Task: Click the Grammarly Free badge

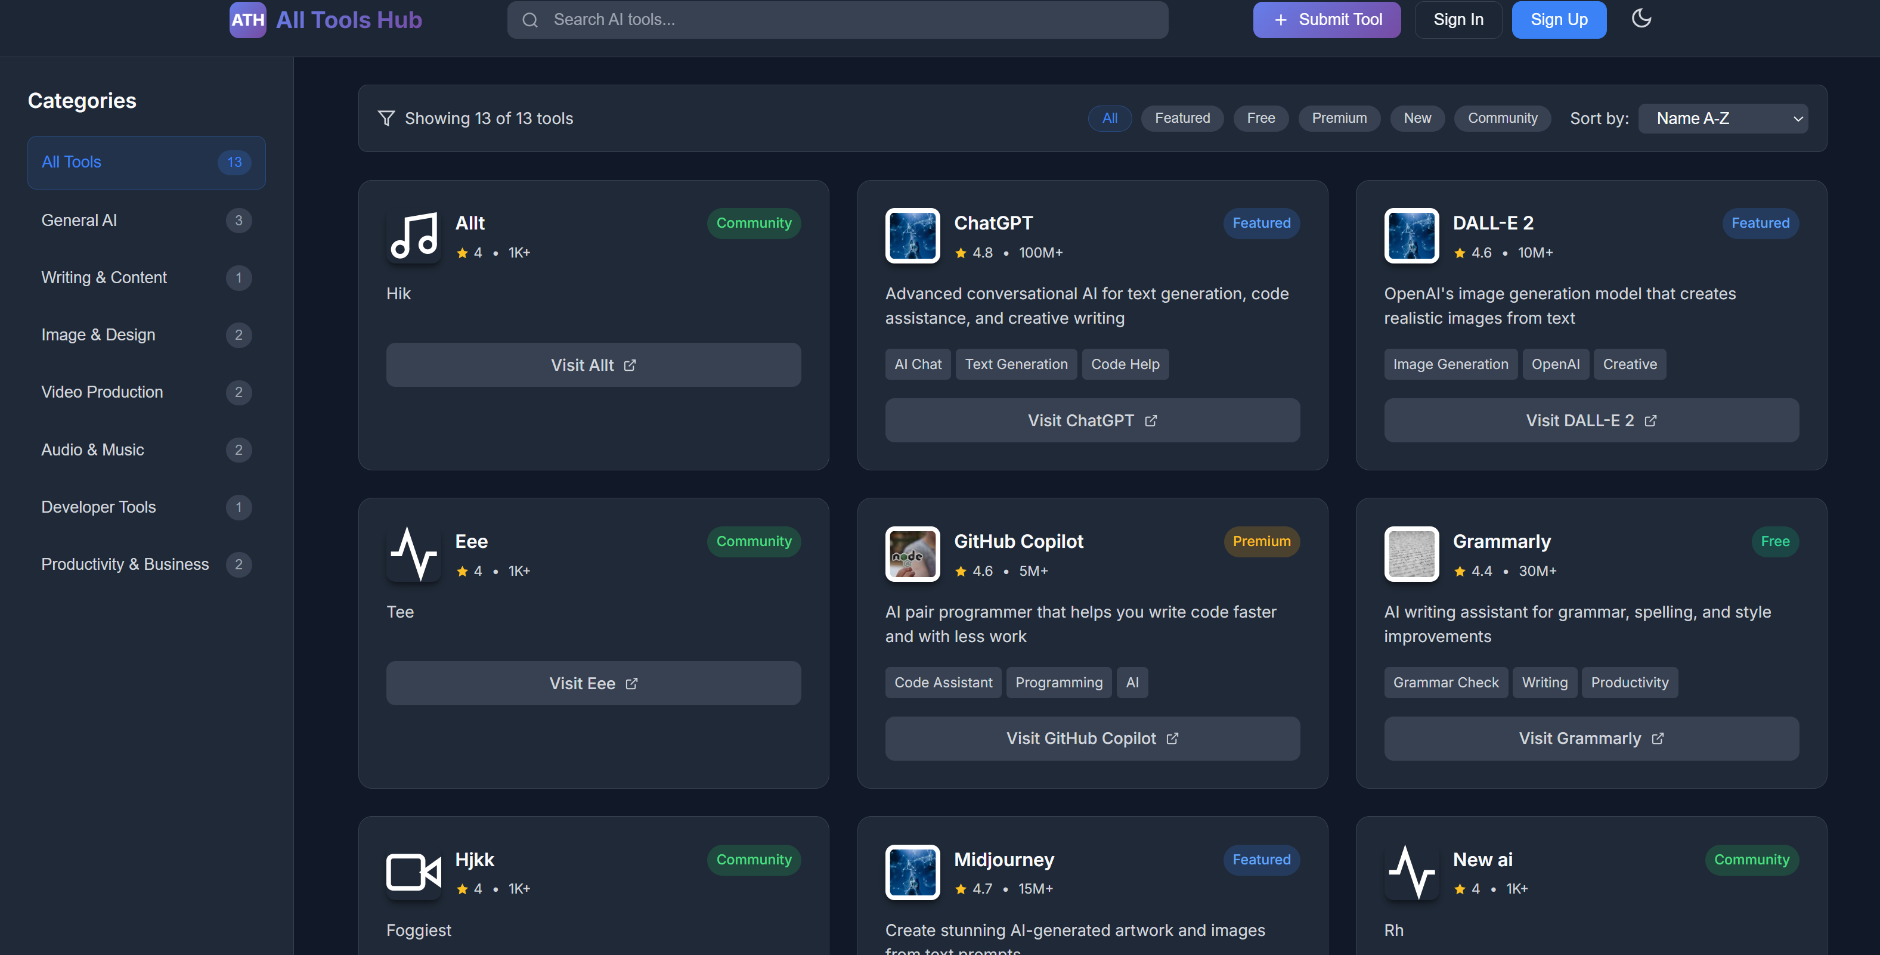Action: 1774,541
